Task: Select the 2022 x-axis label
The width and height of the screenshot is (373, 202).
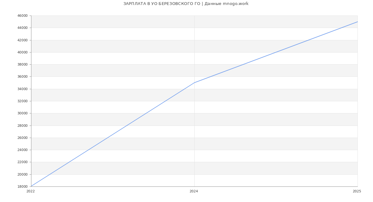Action: point(31,191)
